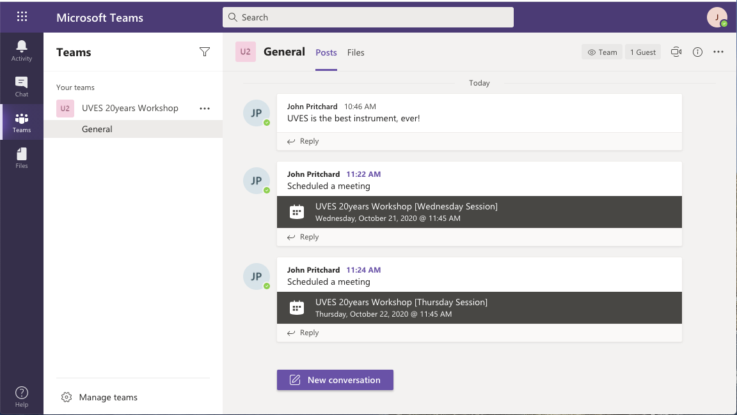Open Files in the left rail
Viewport: 737px width, 415px height.
click(x=22, y=158)
